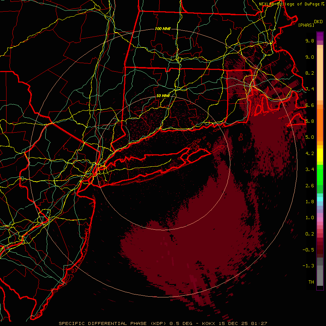326x326 pixels.
Task: Pick the purple segment atop the color bar
Action: pyautogui.click(x=320, y=36)
